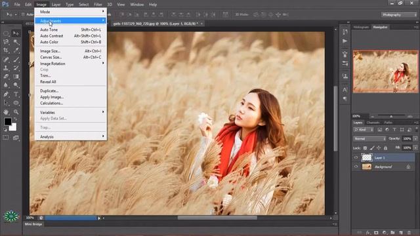Select the Elliptical Marquee tool

click(x=6, y=33)
